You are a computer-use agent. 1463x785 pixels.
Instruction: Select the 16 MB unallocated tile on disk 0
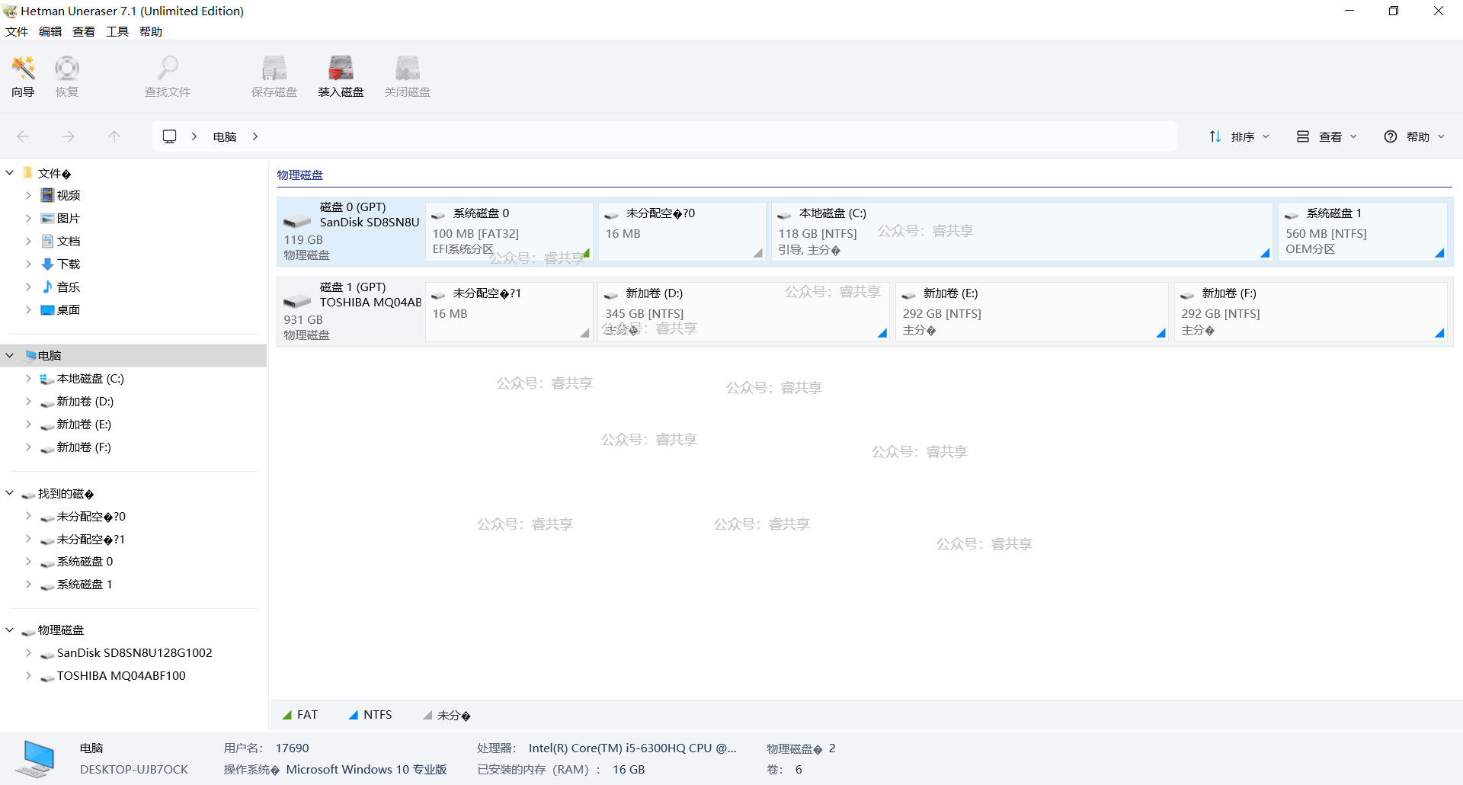click(x=682, y=232)
